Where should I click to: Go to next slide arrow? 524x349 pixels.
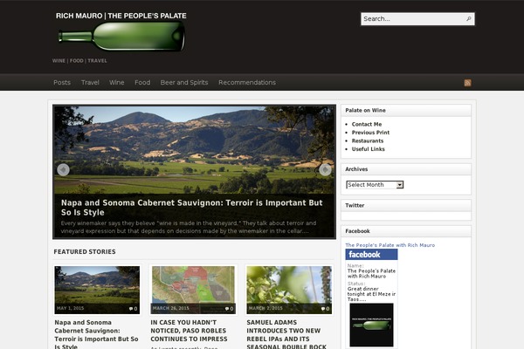pos(325,169)
